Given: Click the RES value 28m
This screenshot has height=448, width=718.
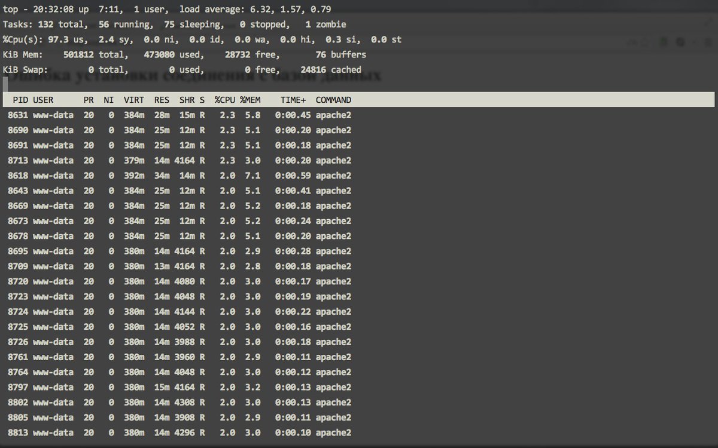Looking at the screenshot, I should click(x=162, y=115).
